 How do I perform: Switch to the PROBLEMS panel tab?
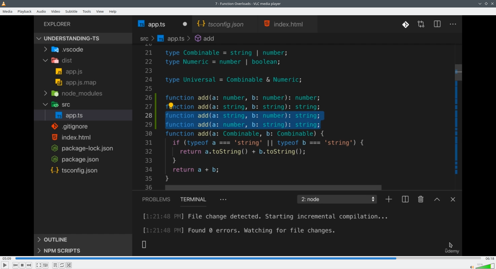click(156, 200)
